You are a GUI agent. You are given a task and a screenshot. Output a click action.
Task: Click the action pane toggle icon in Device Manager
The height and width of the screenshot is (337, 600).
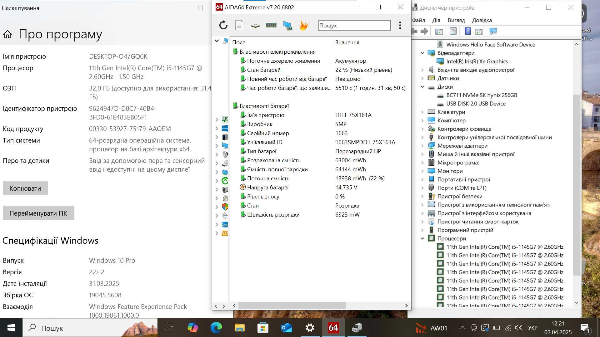point(479,31)
